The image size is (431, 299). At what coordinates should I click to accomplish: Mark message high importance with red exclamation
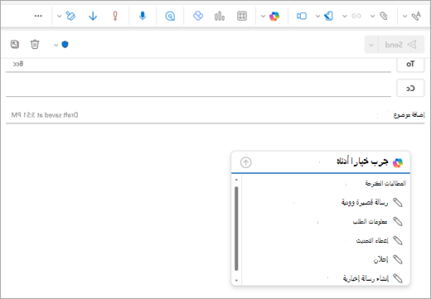115,16
